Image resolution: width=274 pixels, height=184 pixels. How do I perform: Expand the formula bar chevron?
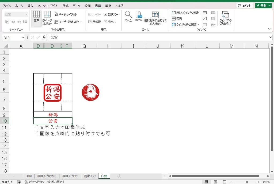point(270,37)
